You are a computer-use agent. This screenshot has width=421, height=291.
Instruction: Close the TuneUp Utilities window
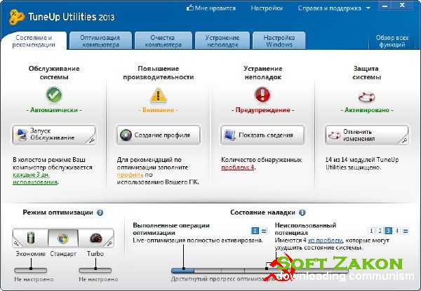[402, 5]
